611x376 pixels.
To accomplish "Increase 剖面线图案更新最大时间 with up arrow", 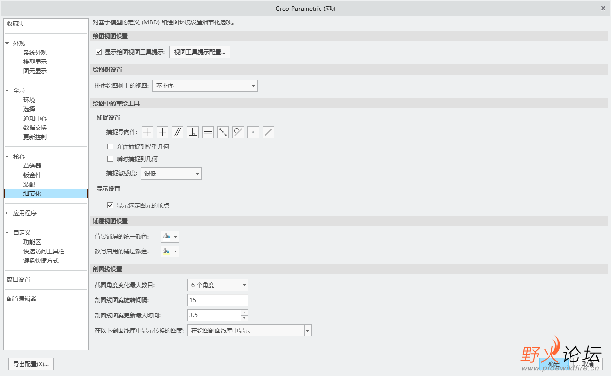I will tap(244, 313).
